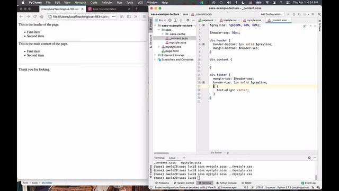This screenshot has height=191, width=339.
Task: Open the Project view dropdown
Action: tap(160, 20)
